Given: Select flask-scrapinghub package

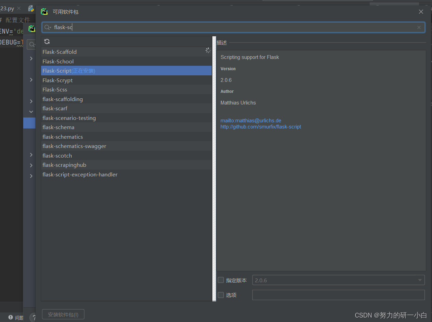Looking at the screenshot, I should tap(126, 165).
